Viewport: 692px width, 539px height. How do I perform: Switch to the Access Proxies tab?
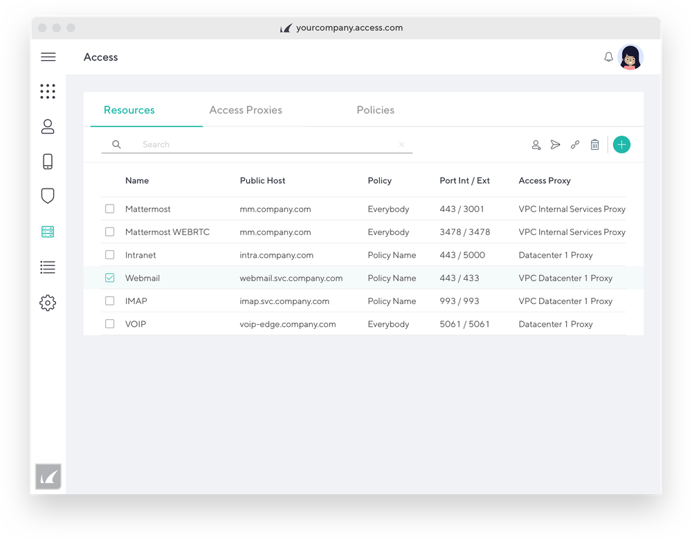point(246,110)
